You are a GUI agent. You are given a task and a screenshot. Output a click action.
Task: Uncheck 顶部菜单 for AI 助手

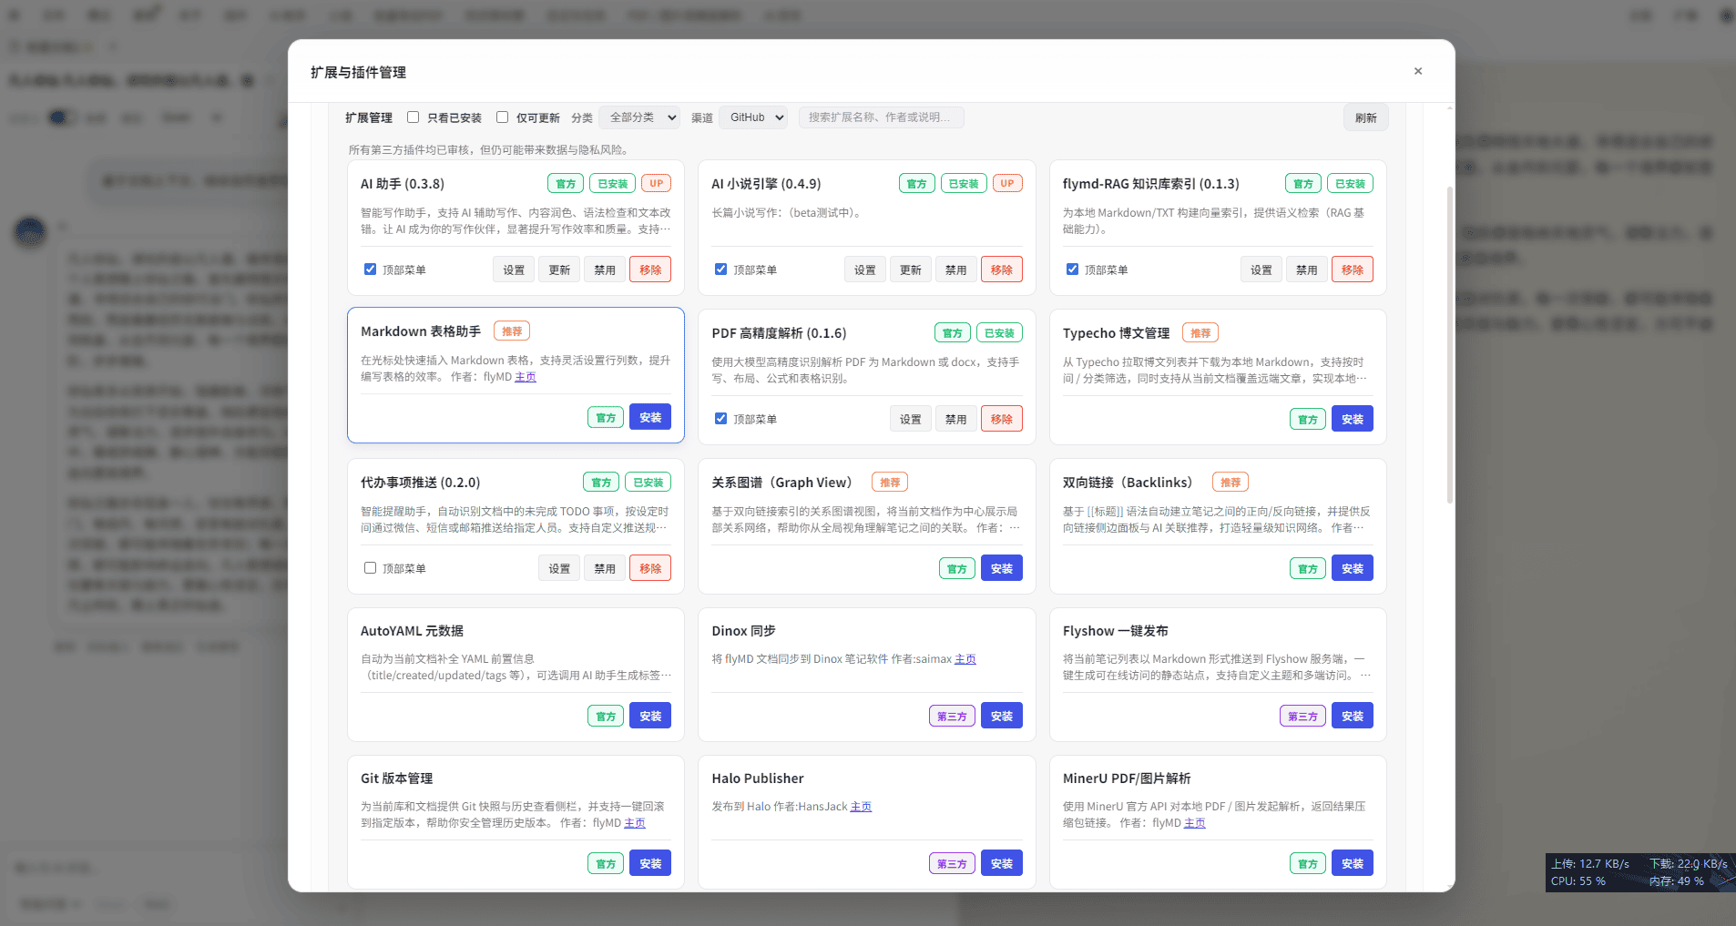370,270
